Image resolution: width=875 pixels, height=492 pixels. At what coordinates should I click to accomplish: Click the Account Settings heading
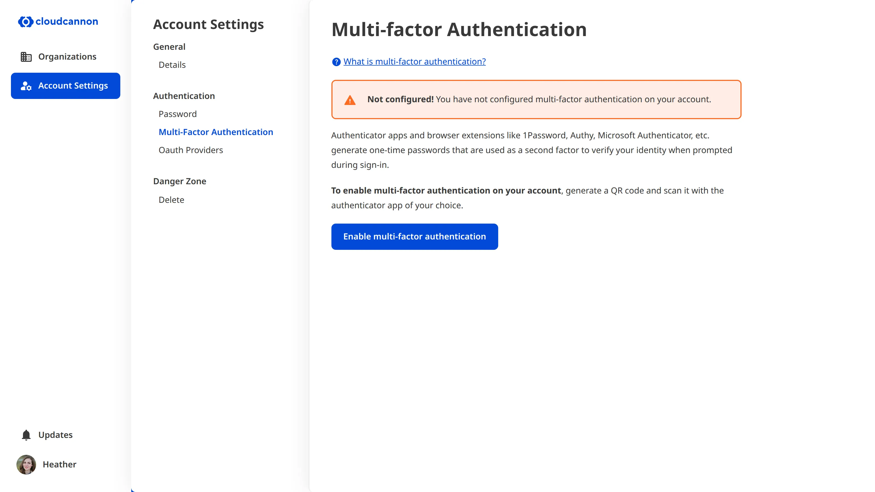click(x=209, y=24)
